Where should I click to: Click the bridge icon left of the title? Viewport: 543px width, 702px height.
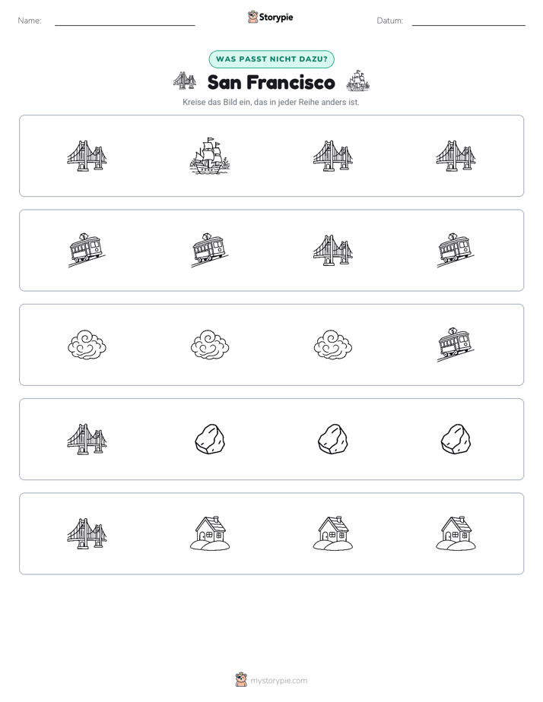pos(185,81)
